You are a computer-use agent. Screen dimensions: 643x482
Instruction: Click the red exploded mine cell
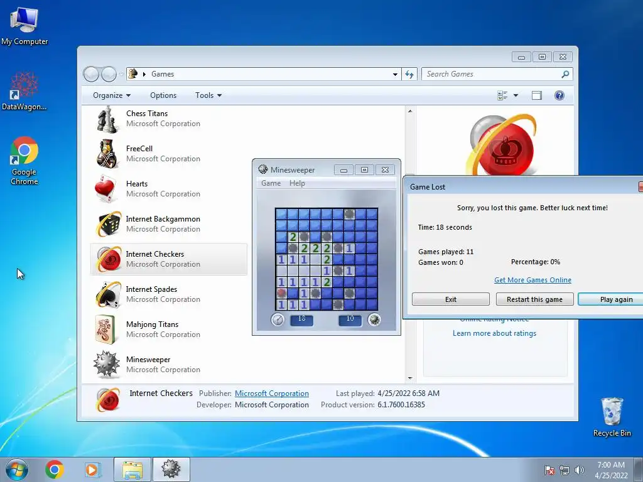pyautogui.click(x=281, y=293)
